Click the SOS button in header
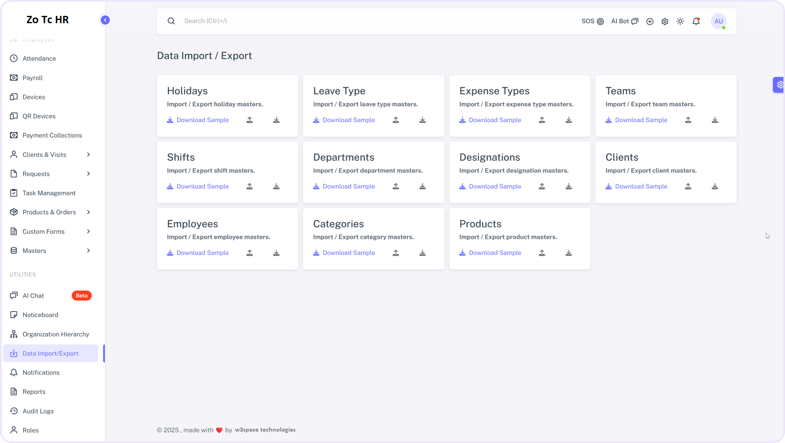 tap(592, 21)
